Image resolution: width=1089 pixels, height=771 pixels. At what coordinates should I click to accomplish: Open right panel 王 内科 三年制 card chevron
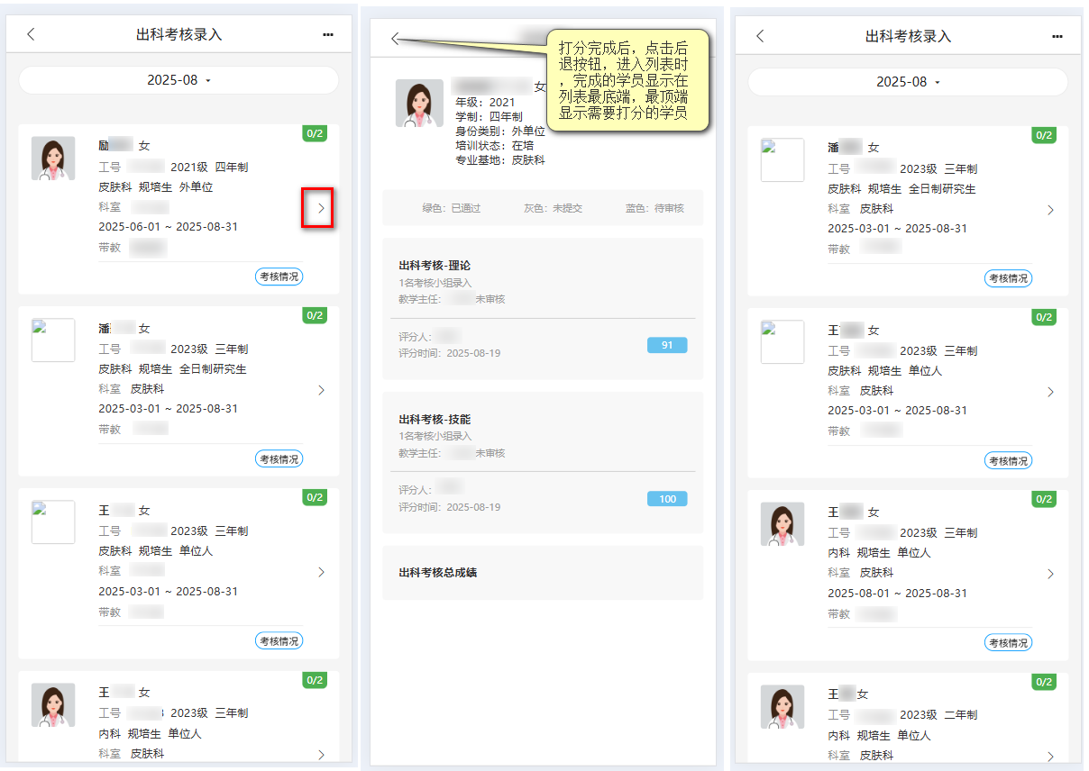[x=1050, y=574]
